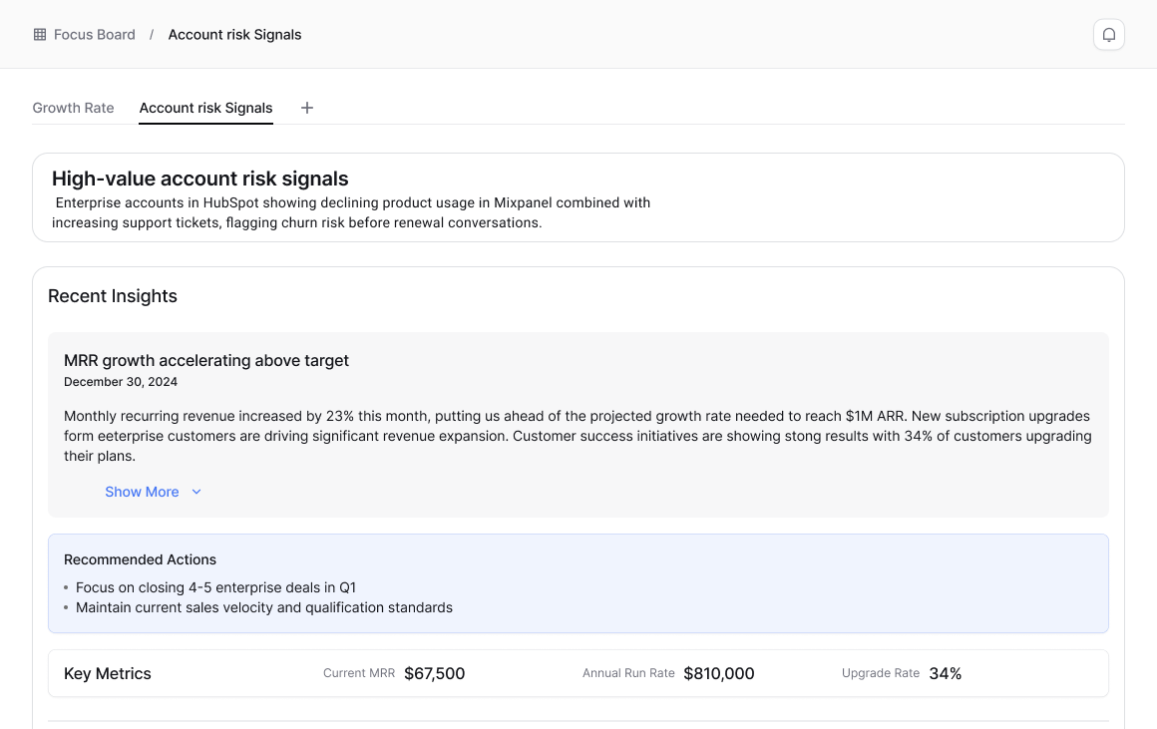Select the Account risk Signals tab
Viewport: 1157px width, 729px height.
[x=205, y=108]
